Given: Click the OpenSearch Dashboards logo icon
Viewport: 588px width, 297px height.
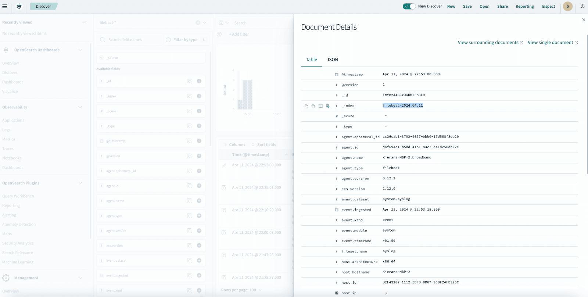Looking at the screenshot, I should click(19, 6).
